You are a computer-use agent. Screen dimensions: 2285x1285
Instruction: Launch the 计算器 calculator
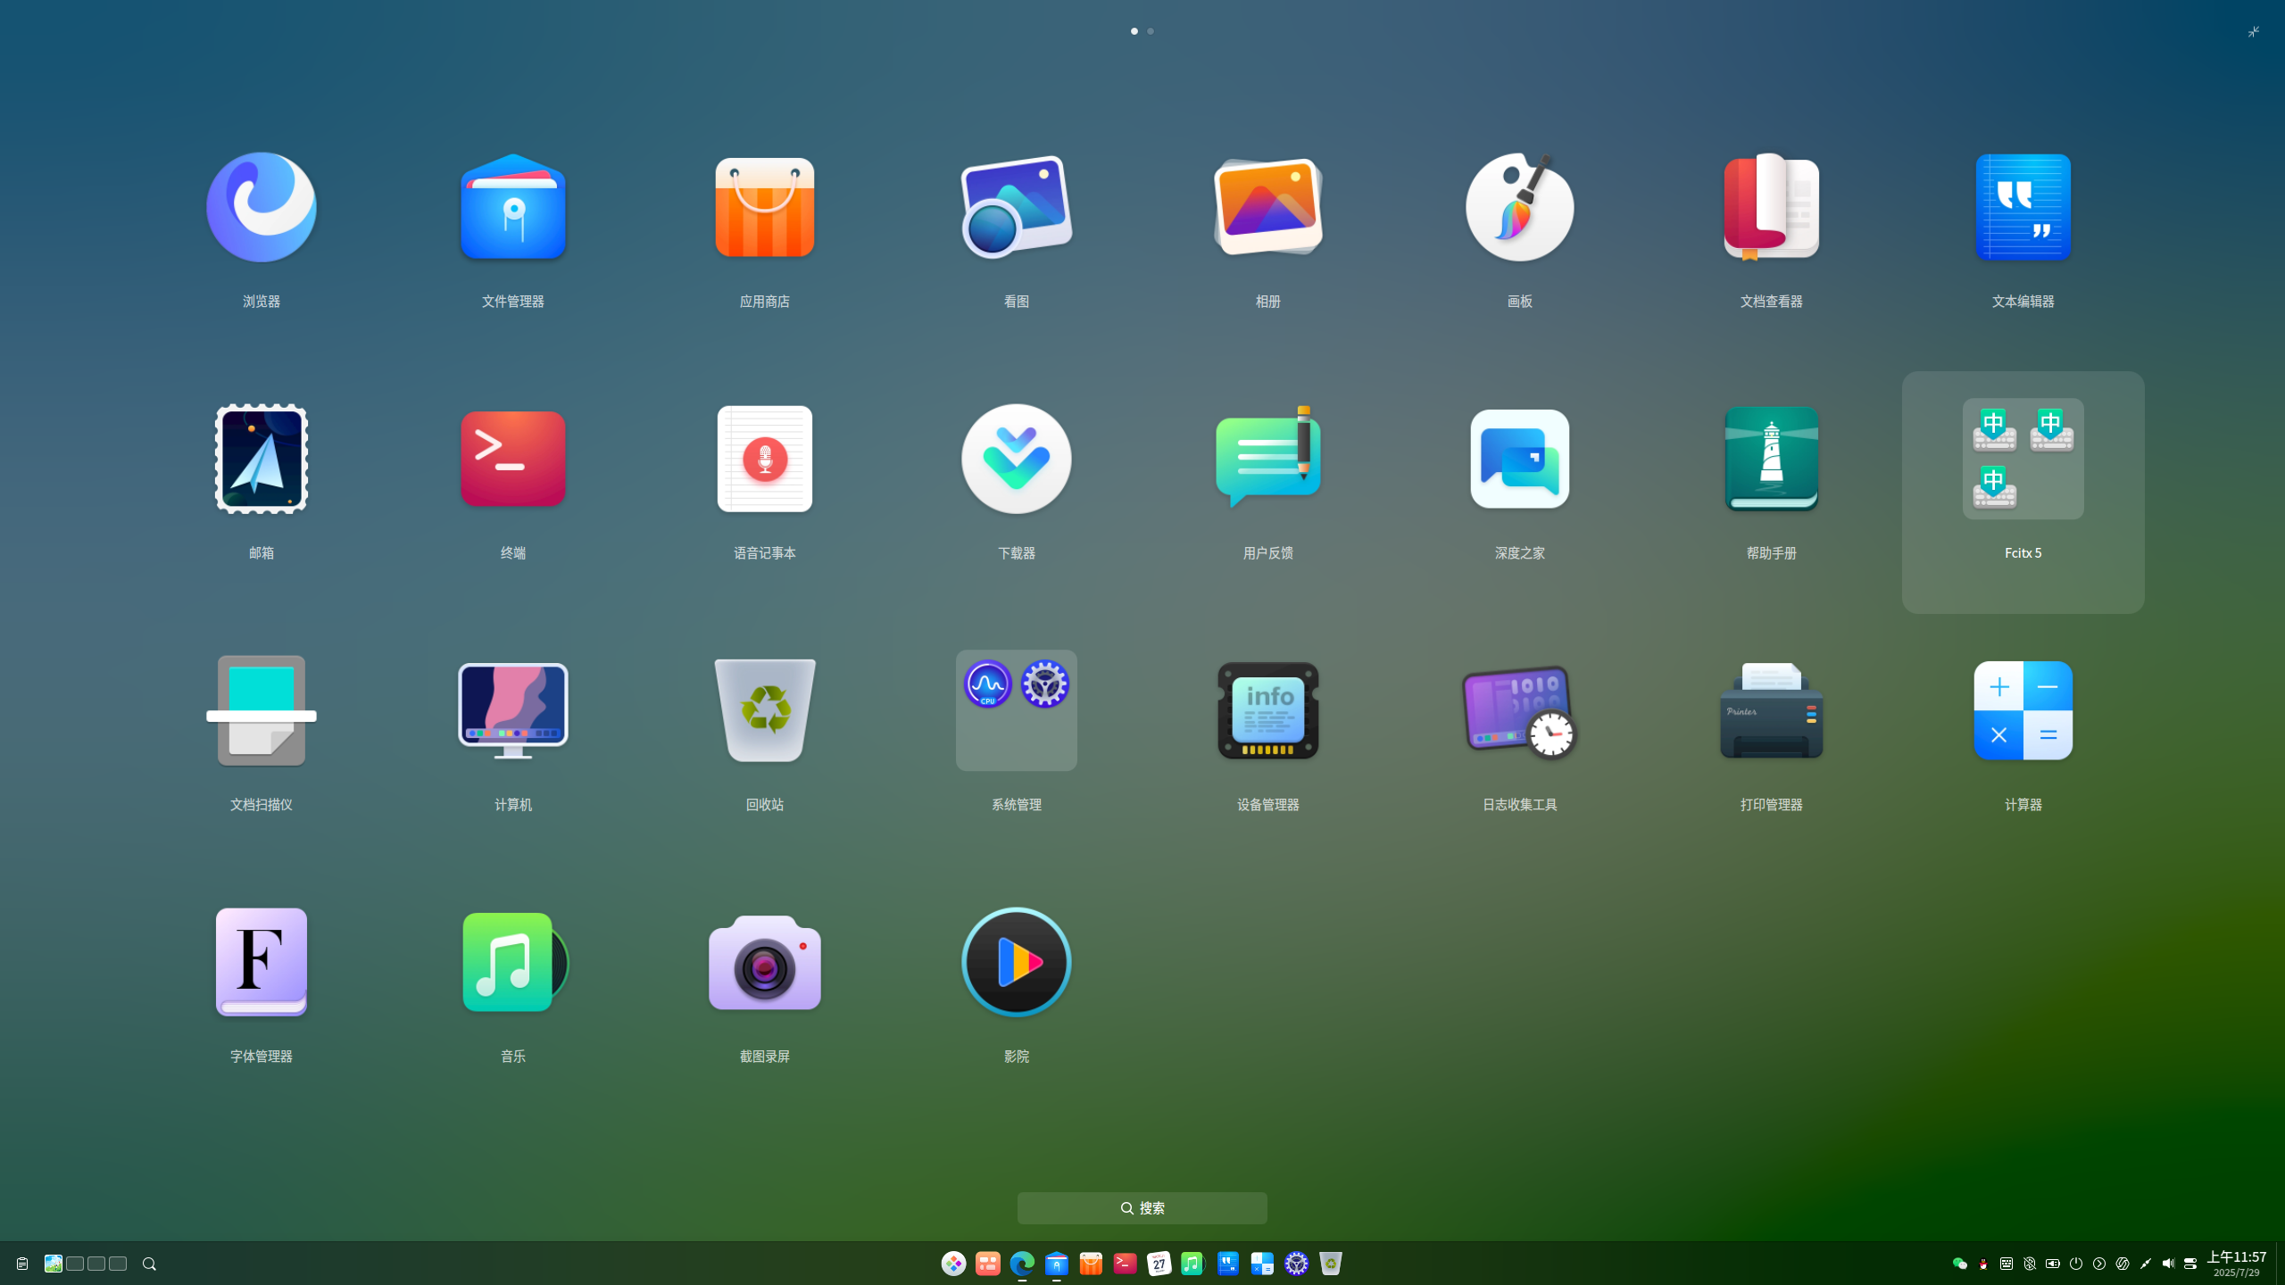2023,710
